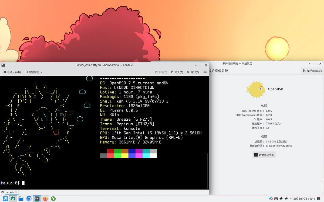
Task: Click 複製詳細資訊 button in System Settings
Action: (312, 71)
